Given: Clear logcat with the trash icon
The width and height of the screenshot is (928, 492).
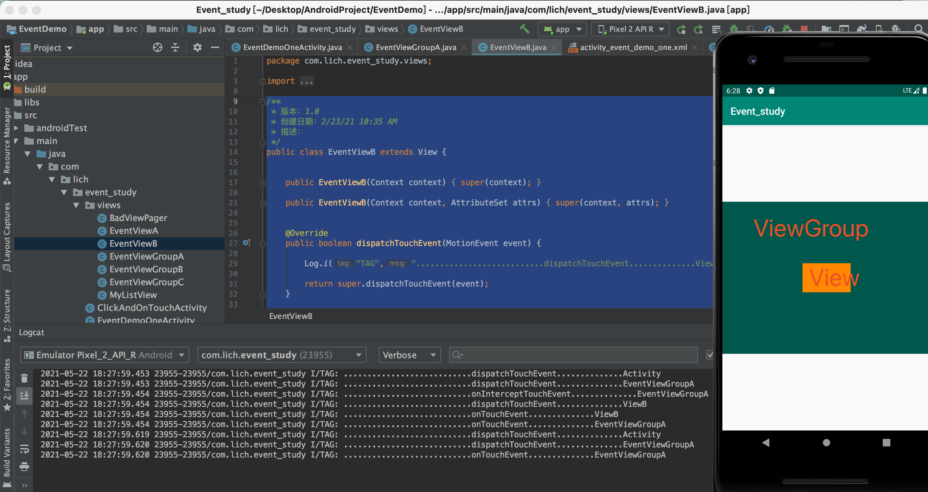Looking at the screenshot, I should point(24,378).
